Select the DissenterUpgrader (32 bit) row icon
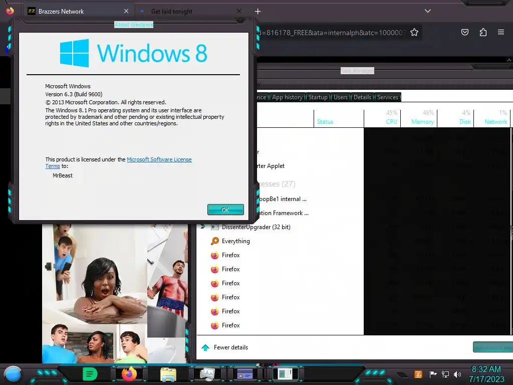The height and width of the screenshot is (385, 513). 214,227
